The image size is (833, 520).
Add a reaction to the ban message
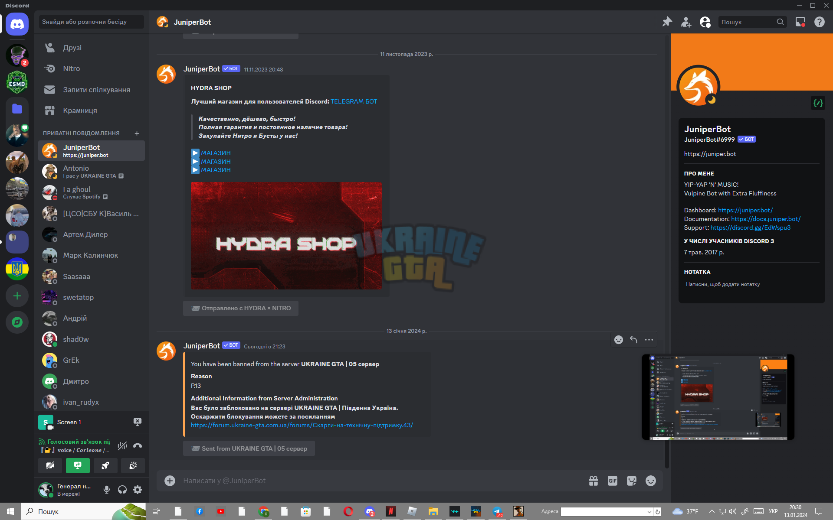619,340
